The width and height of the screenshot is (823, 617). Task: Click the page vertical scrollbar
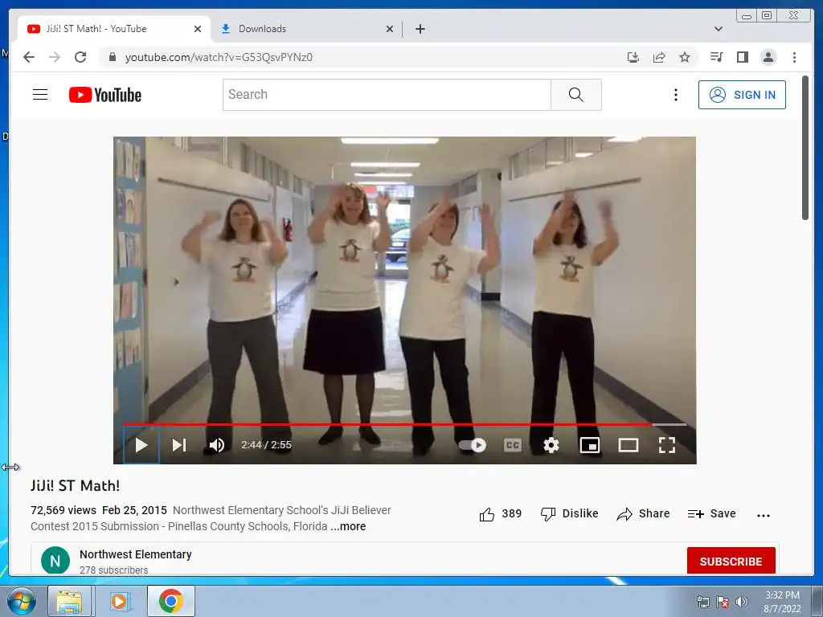click(805, 149)
